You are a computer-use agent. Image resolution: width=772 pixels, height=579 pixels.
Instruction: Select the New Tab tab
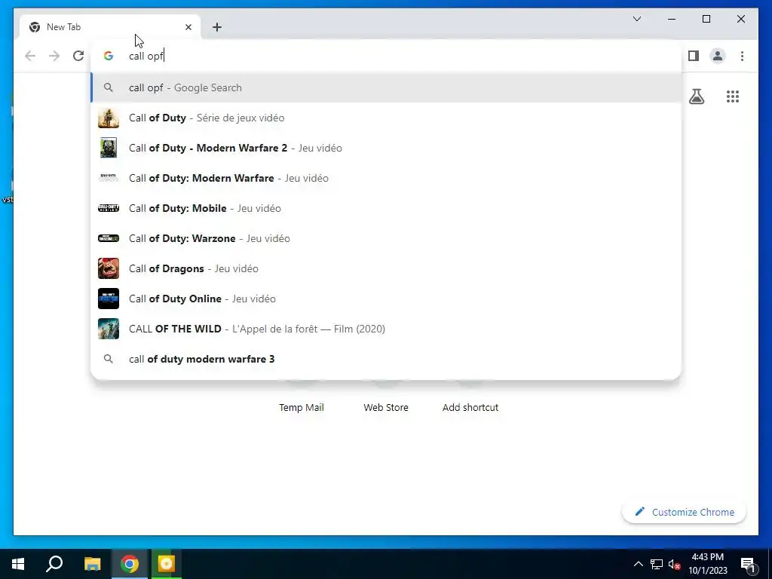coord(110,27)
